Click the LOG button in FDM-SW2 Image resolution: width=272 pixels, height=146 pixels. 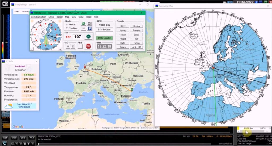[x=23, y=138]
